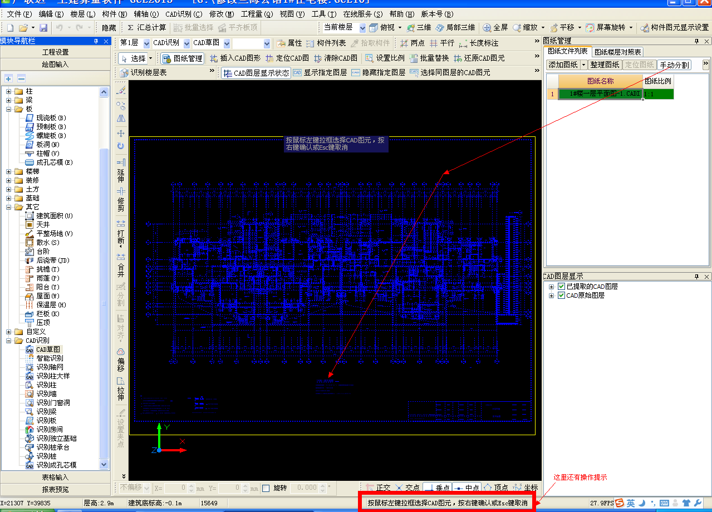Open the 当前楼层 current floor dropdown

point(363,27)
